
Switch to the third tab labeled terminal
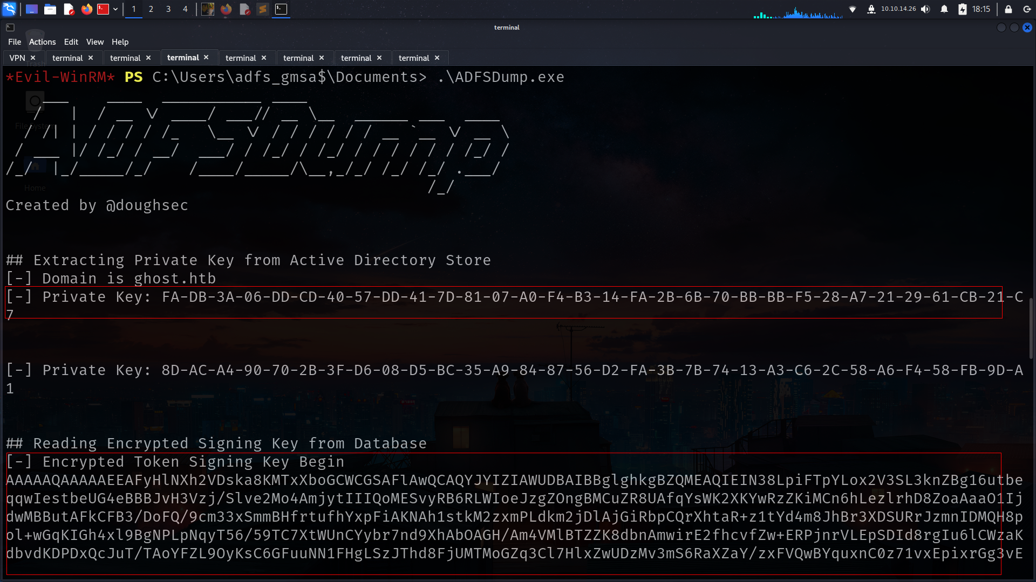125,58
